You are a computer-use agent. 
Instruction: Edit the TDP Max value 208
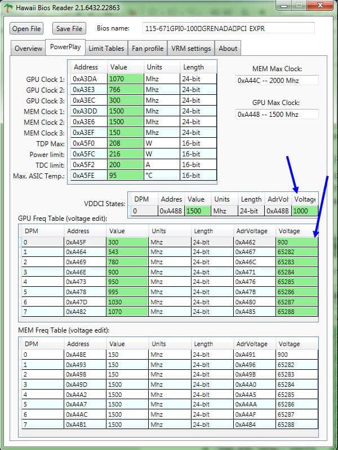[x=126, y=143]
